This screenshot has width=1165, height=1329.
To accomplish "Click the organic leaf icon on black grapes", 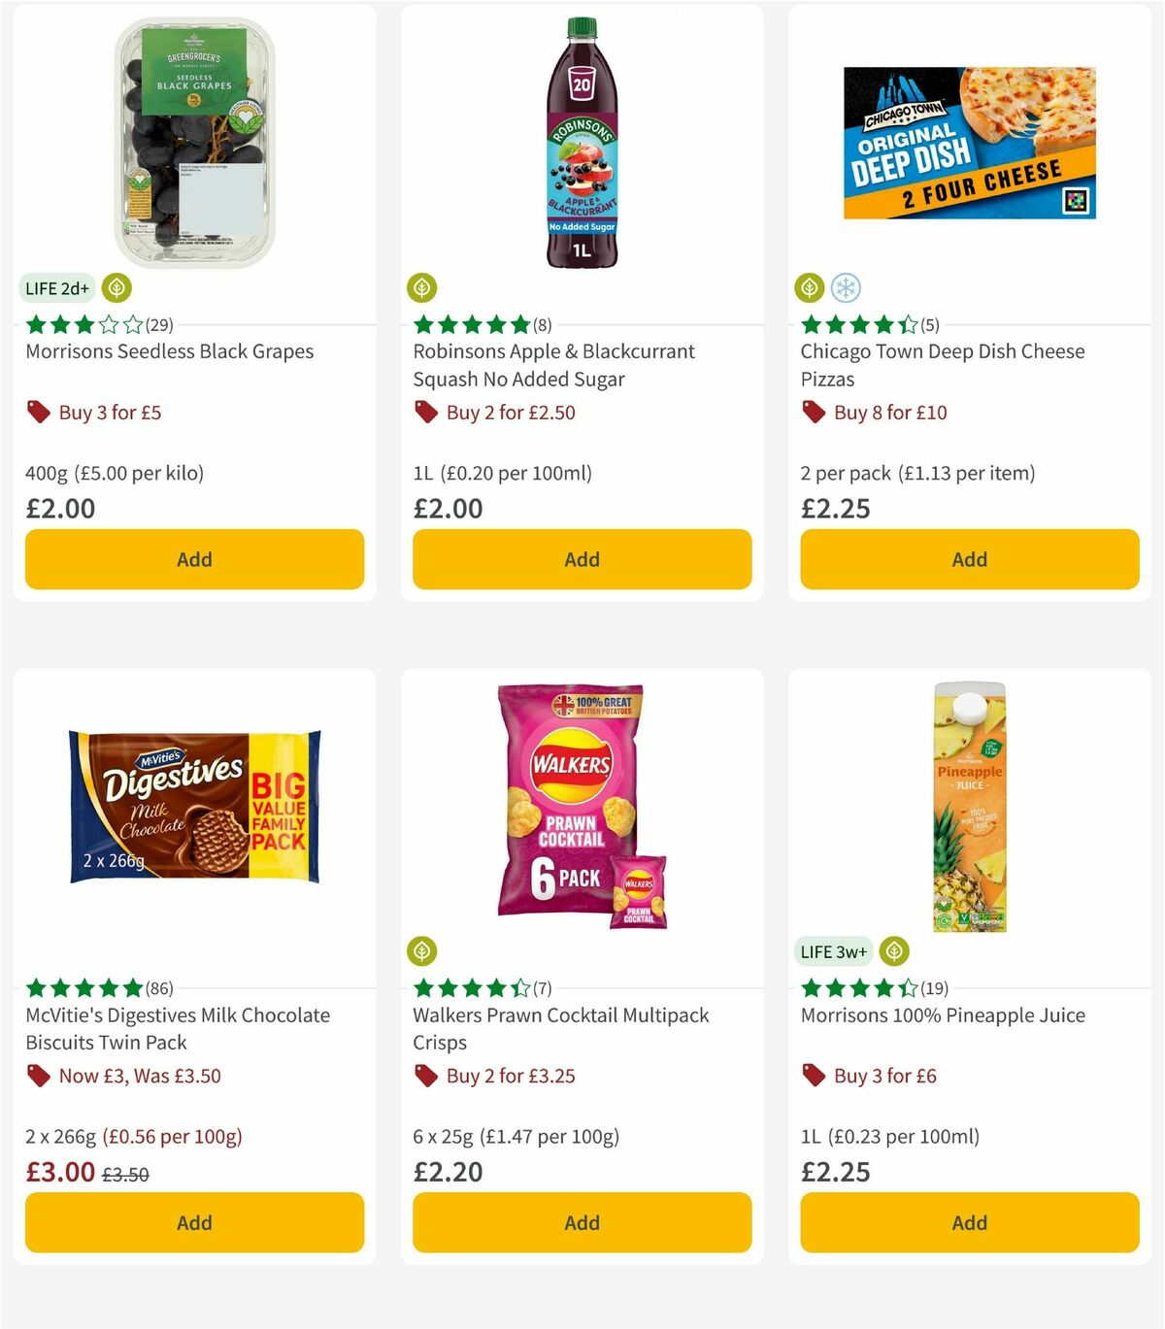I will (116, 287).
